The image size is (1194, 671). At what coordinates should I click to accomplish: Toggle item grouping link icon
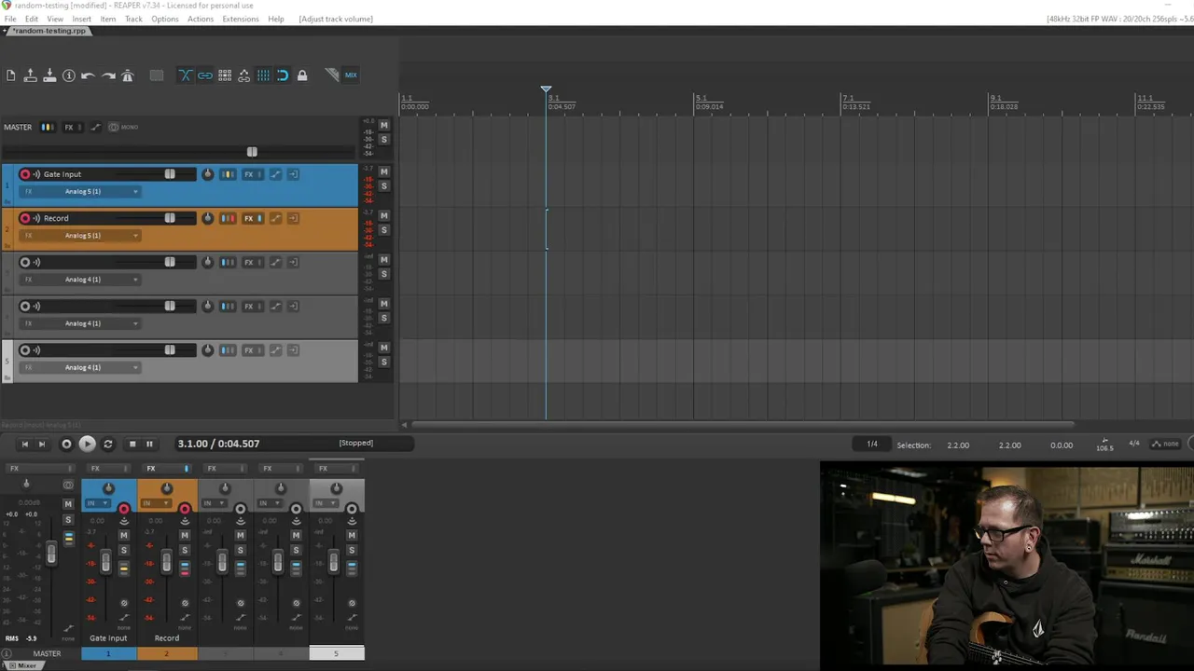[204, 75]
